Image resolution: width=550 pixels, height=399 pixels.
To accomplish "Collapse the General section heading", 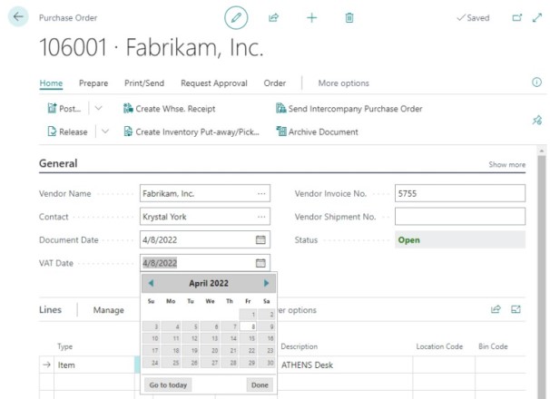I will point(58,163).
